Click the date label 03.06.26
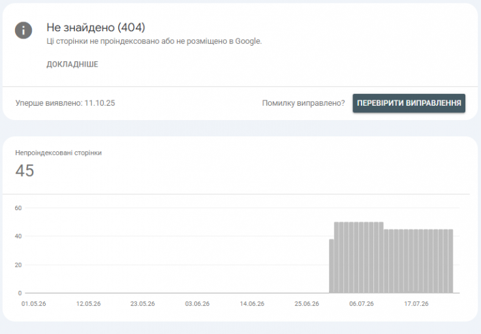481x334 pixels. (x=197, y=303)
